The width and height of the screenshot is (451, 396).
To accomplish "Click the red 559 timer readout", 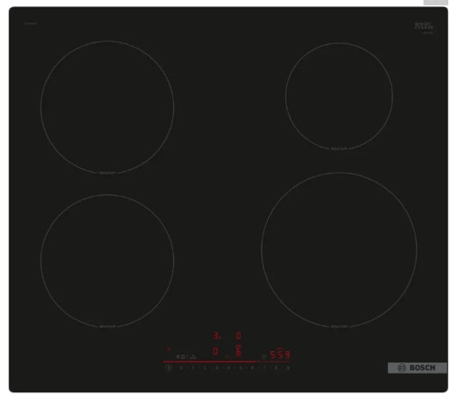I will click(280, 355).
